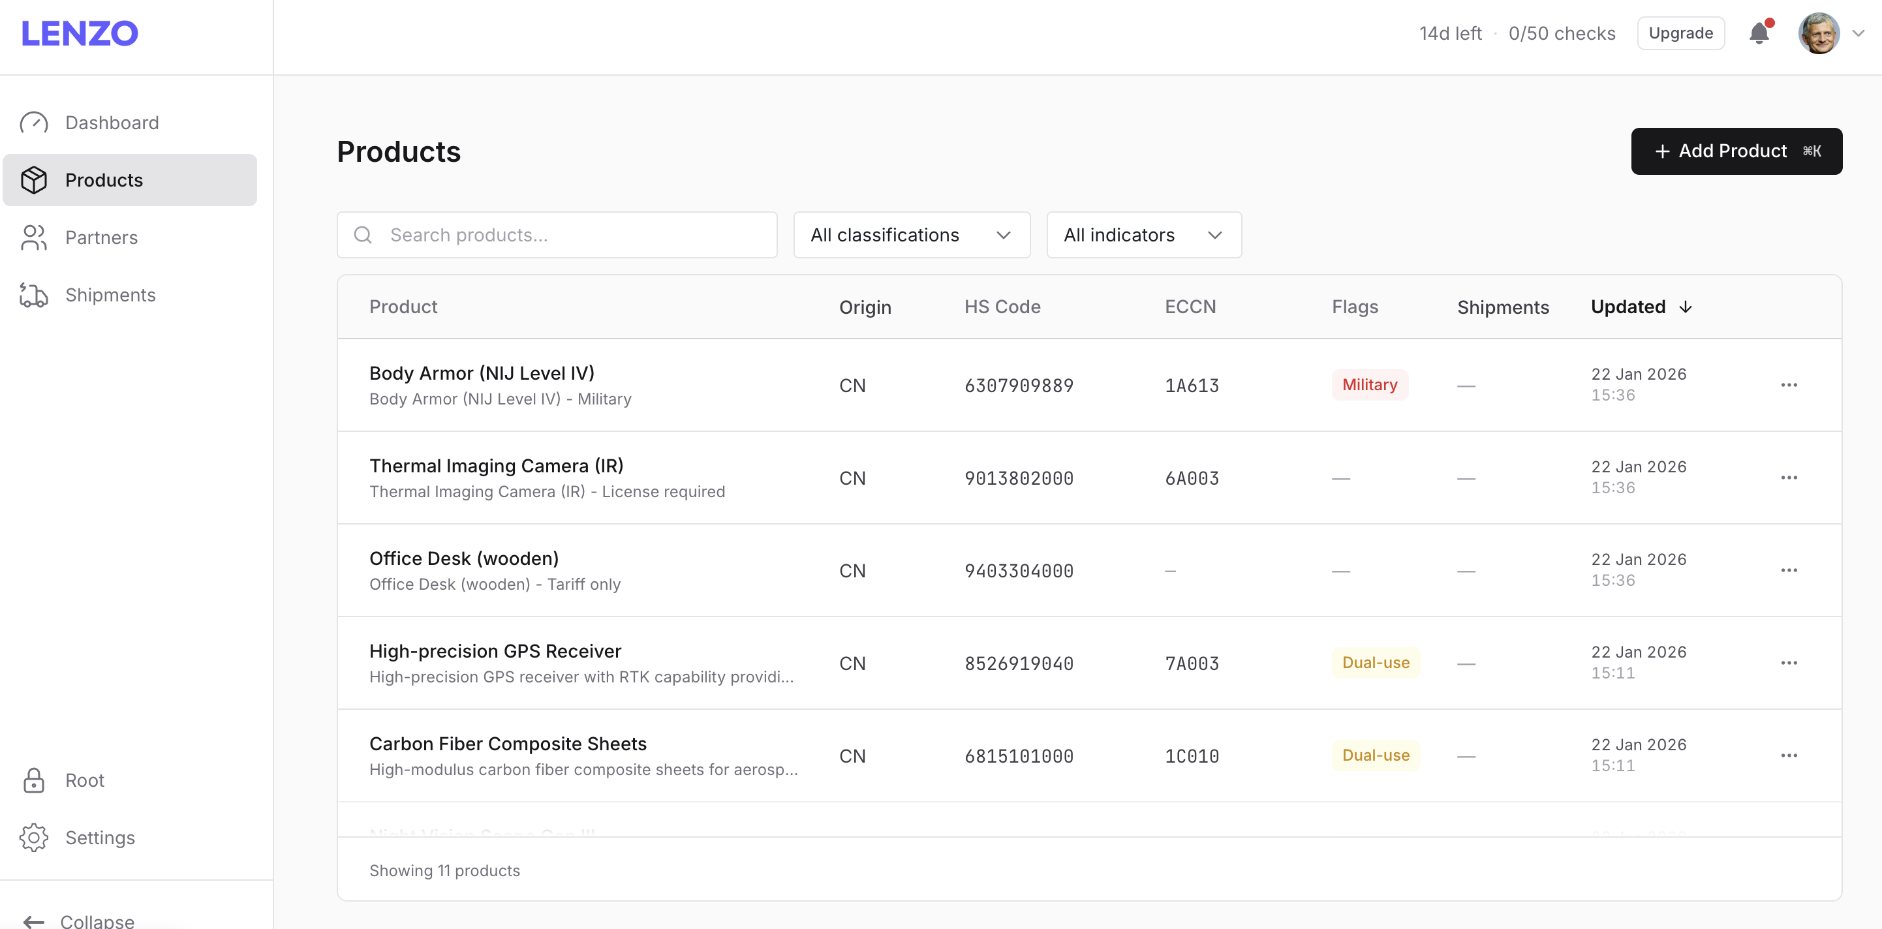Open the All classifications dropdown
The image size is (1882, 929).
tap(911, 234)
